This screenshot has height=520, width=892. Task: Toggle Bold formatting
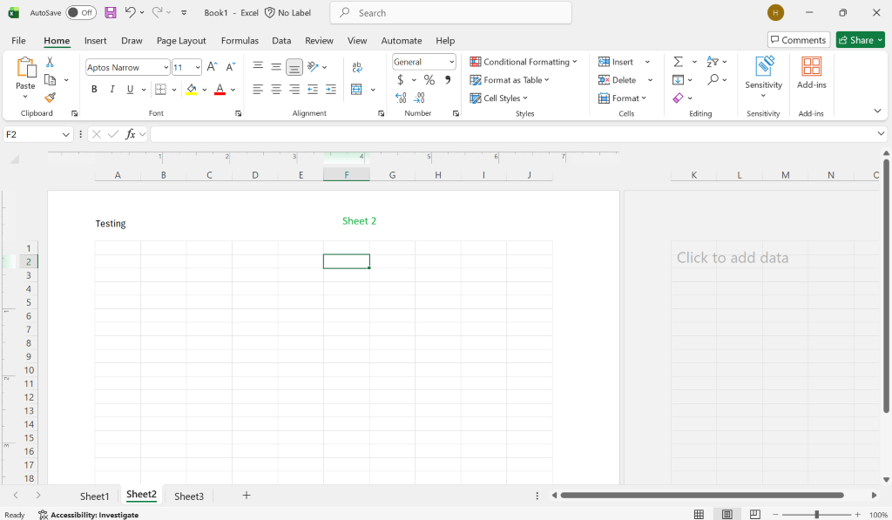tap(94, 90)
